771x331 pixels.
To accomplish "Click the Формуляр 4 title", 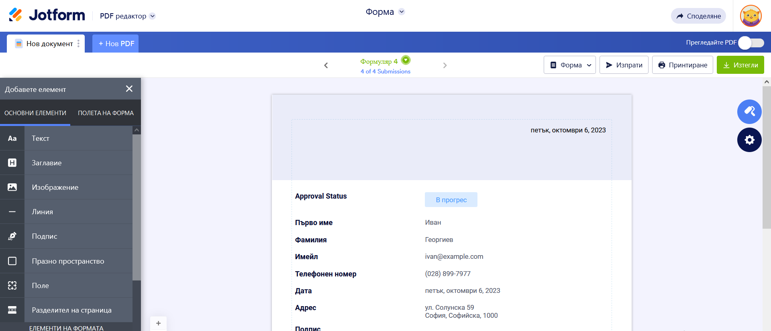I will [x=379, y=61].
